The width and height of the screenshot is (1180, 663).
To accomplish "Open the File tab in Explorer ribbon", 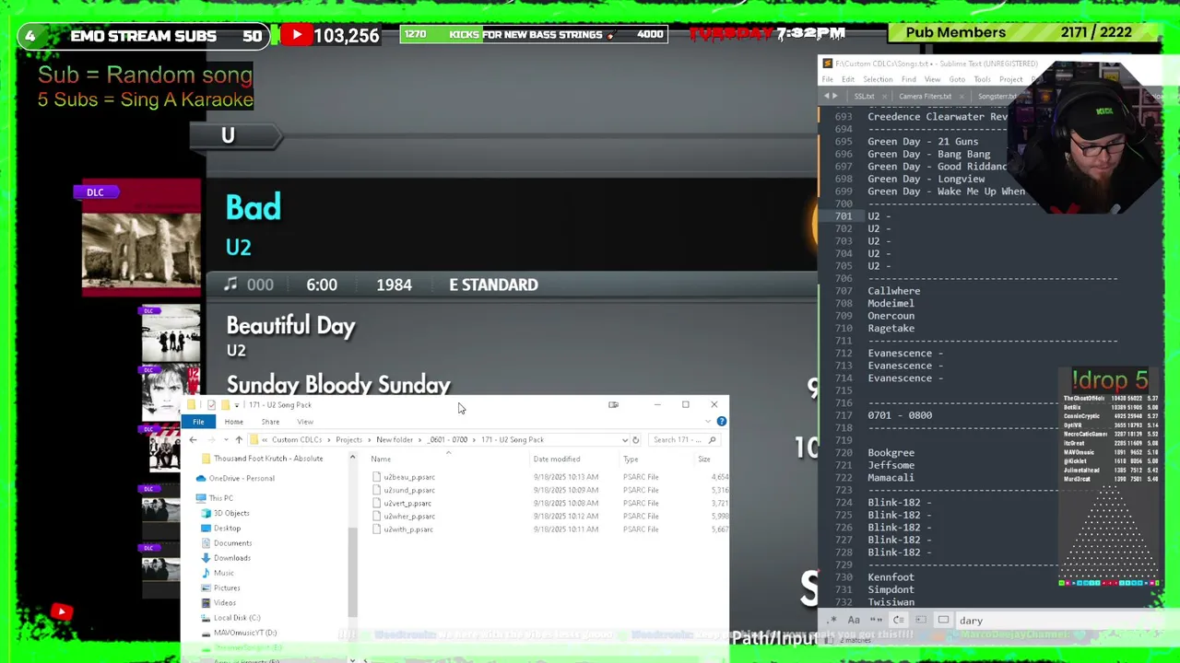I will 198,422.
